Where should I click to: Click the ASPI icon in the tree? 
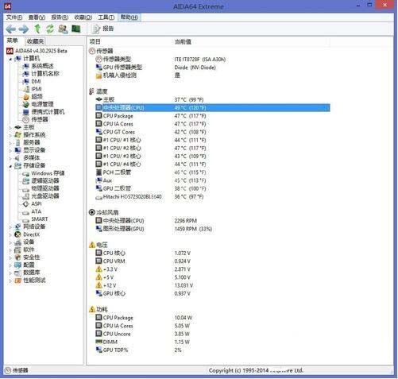click(x=26, y=204)
